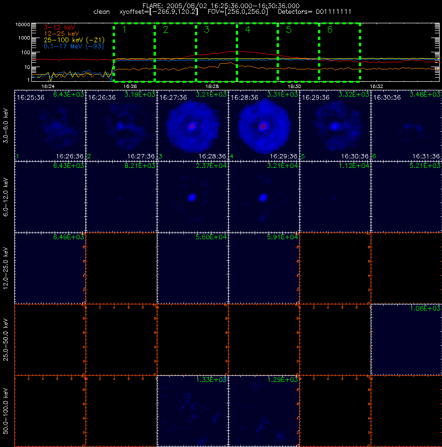Click the 1000 y-axis label
The height and width of the screenshot is (447, 442).
coord(24,38)
